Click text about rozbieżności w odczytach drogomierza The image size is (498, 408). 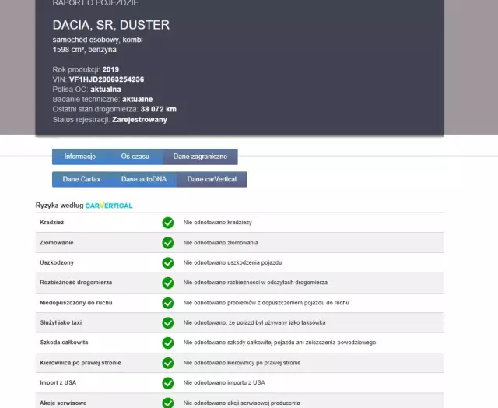255,283
